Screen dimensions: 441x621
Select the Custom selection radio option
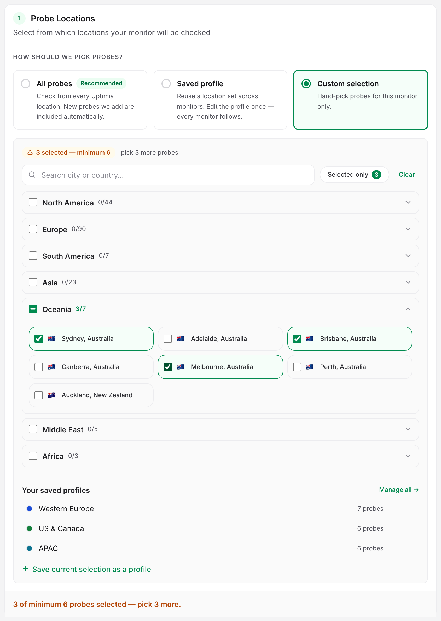pos(306,83)
